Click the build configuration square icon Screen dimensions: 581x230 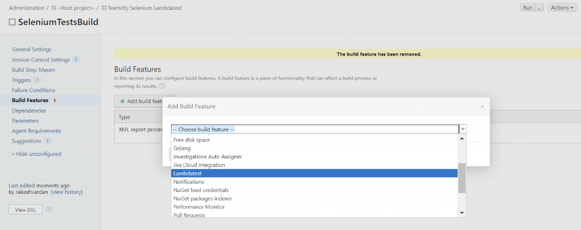[x=12, y=22]
